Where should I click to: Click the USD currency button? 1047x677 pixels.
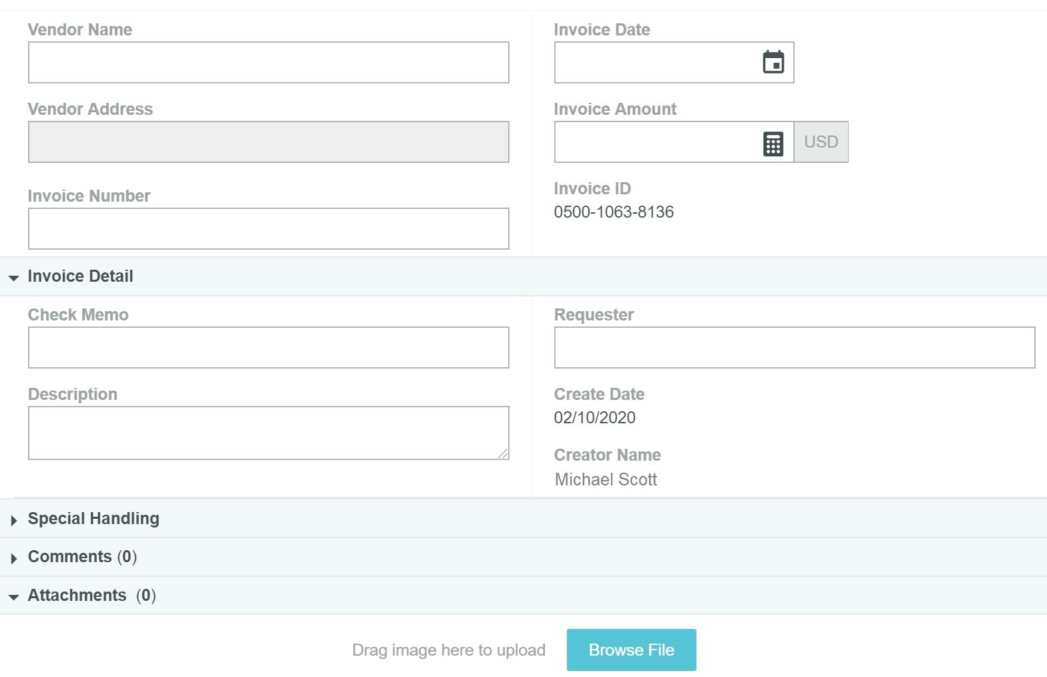pyautogui.click(x=821, y=142)
